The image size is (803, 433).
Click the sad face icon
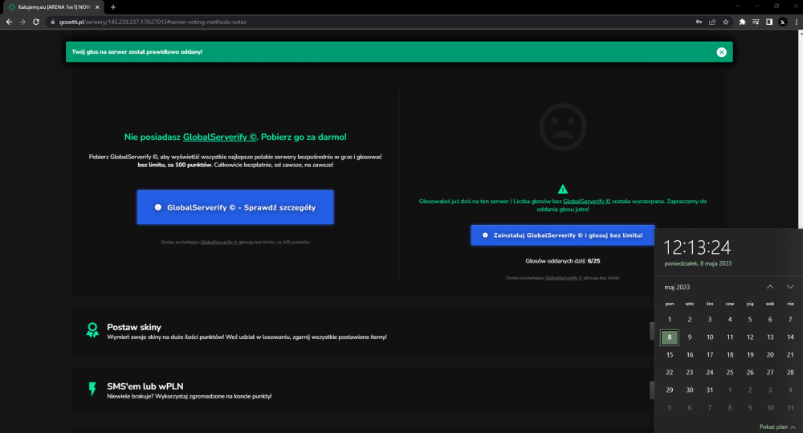pyautogui.click(x=563, y=127)
